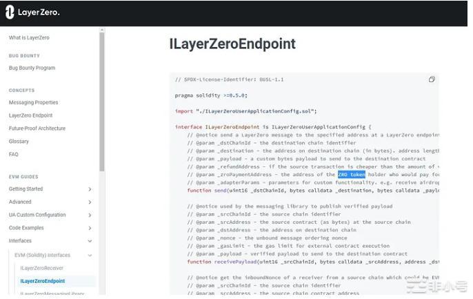
Task: Copy code using the copy icon
Action: point(432,79)
